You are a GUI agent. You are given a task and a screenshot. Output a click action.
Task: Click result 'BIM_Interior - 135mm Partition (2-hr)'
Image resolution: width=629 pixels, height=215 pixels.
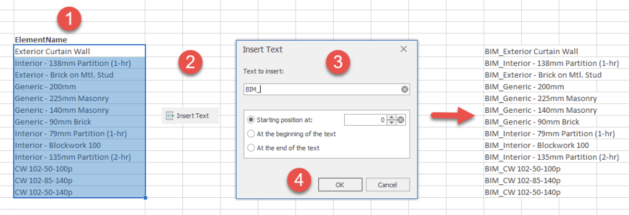(552, 157)
